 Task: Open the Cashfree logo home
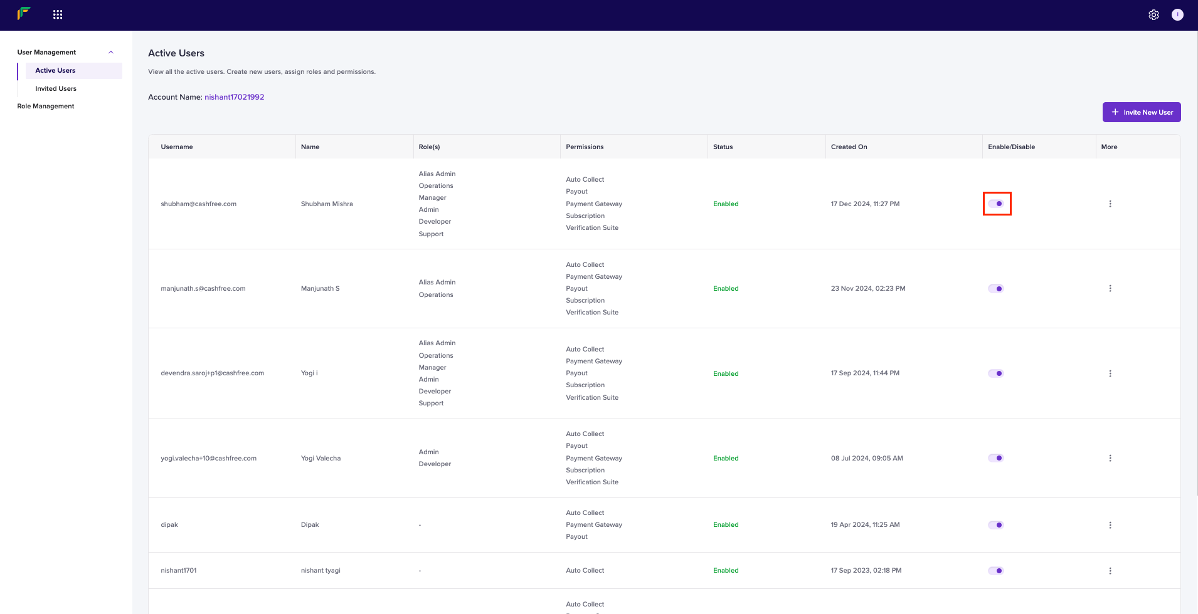pyautogui.click(x=24, y=14)
